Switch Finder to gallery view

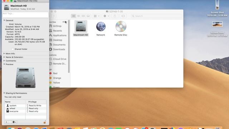[88, 16]
